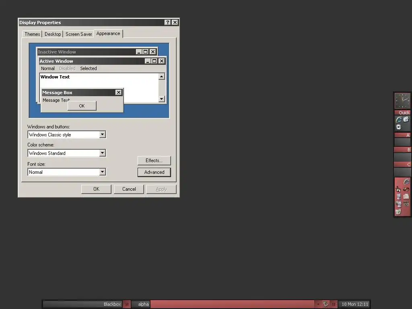Click the preview scrollbar up arrow
Viewport: 412px width, 309px height.
[x=162, y=76]
